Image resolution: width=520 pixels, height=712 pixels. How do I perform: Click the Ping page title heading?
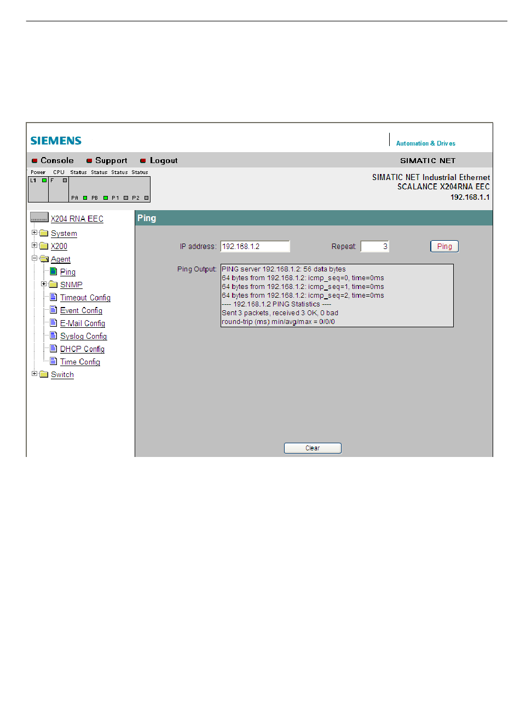(147, 218)
